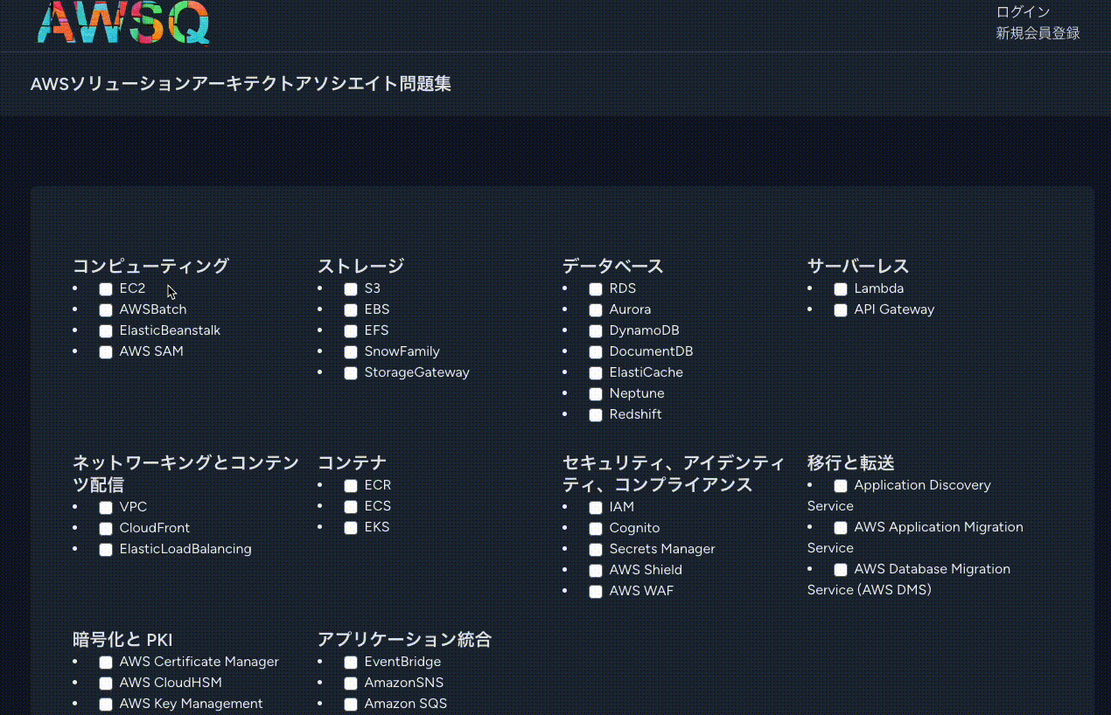The width and height of the screenshot is (1111, 715).
Task: Click the コンテナ category heading
Action: pos(352,462)
